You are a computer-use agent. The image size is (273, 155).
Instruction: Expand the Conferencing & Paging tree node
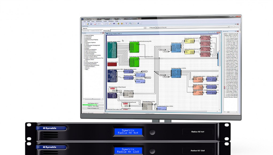pyautogui.click(x=84, y=40)
